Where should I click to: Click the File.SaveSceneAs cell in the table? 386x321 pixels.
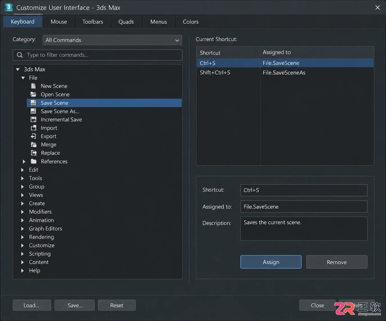(317, 73)
